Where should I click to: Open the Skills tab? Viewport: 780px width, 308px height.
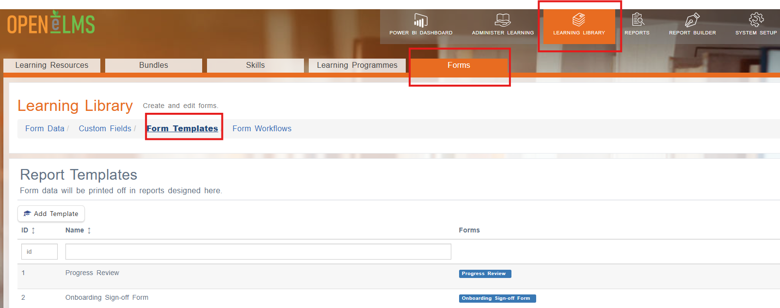pyautogui.click(x=255, y=65)
